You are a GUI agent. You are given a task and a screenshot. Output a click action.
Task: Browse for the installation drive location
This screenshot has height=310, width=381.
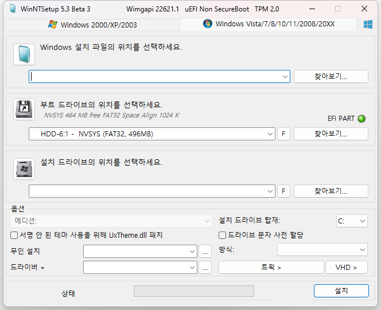pos(331,191)
